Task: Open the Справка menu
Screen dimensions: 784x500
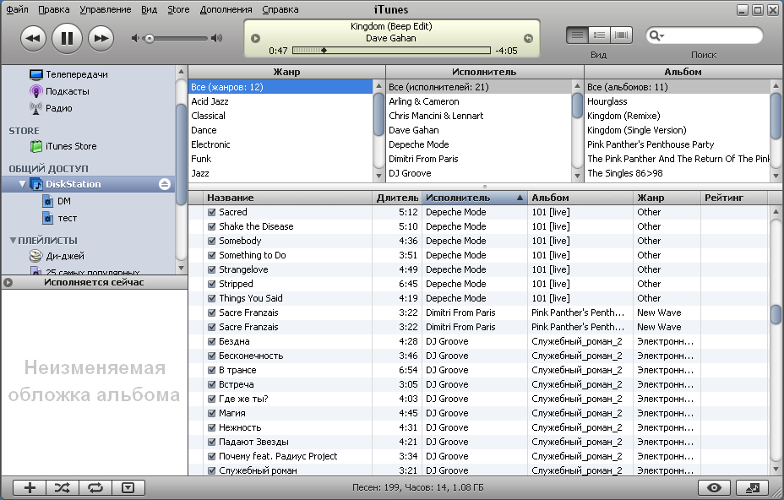Action: coord(280,9)
